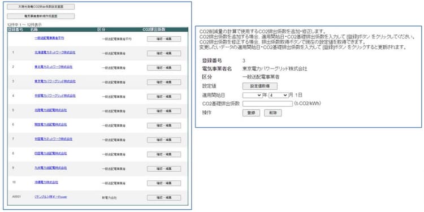Screen dimensions: 424x212
Task: Click the 設定値取得 button
Action: (260, 86)
